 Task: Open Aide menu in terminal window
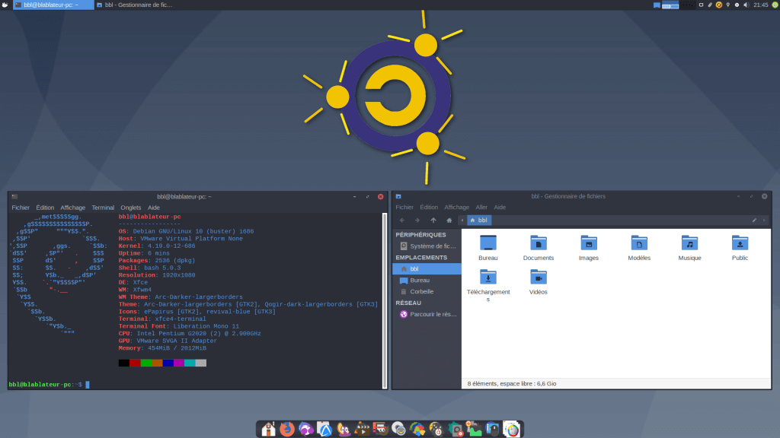pyautogui.click(x=154, y=208)
